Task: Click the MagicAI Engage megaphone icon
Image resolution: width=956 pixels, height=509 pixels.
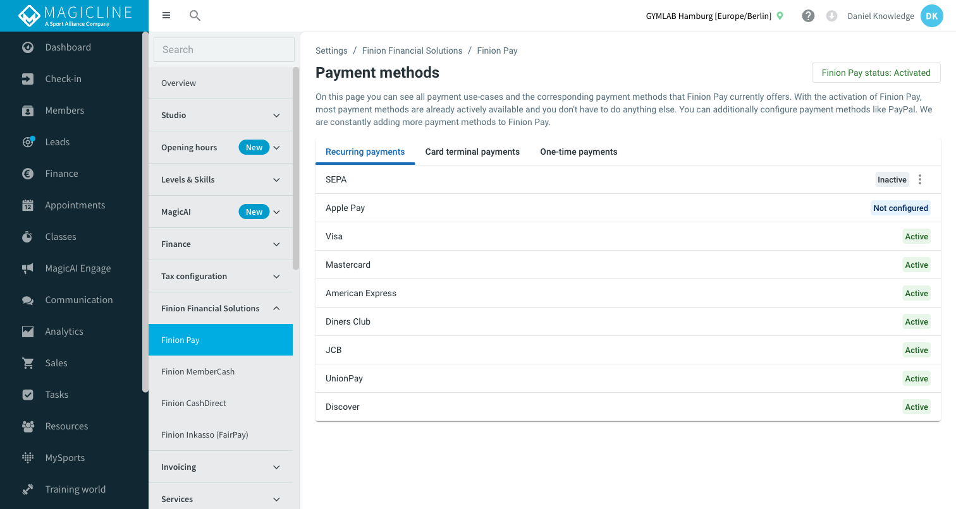Action: 28,268
